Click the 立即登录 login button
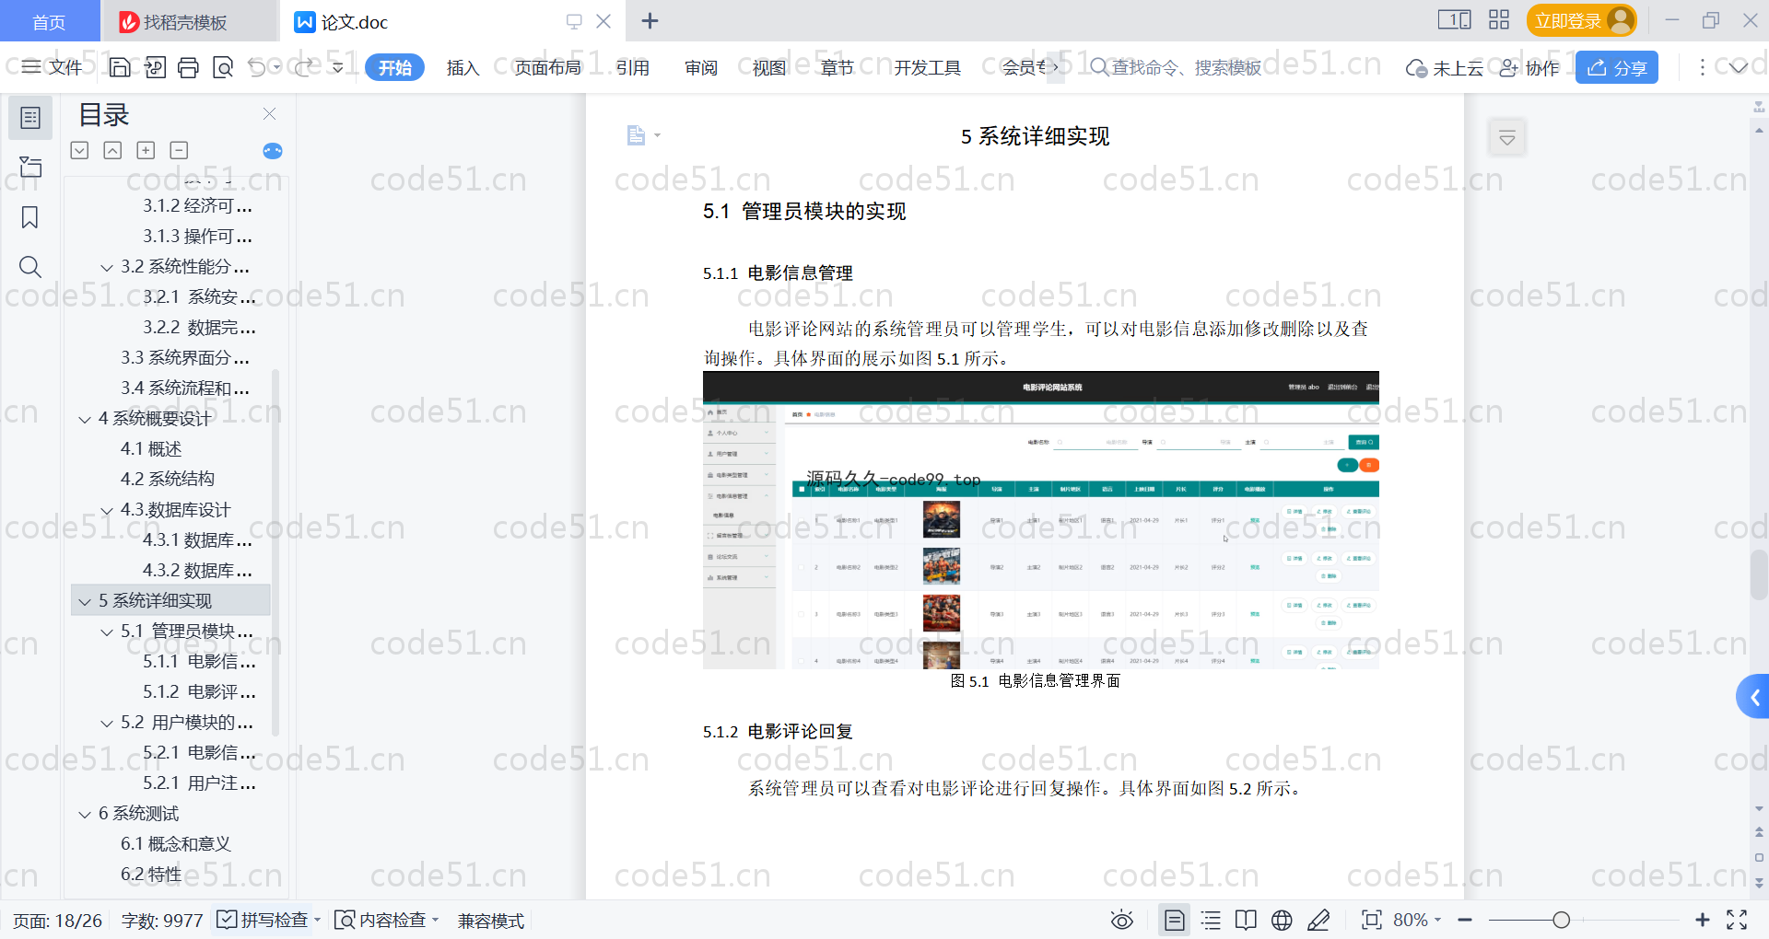 coord(1581,20)
